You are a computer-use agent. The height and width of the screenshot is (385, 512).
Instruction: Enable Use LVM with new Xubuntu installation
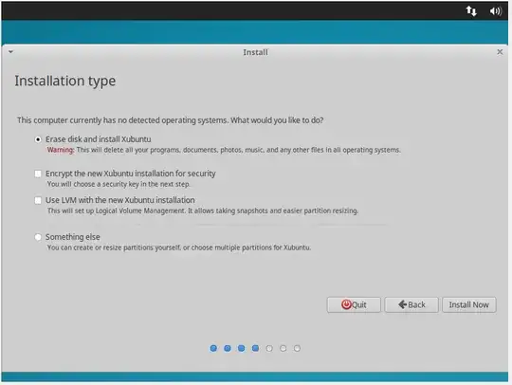click(38, 200)
